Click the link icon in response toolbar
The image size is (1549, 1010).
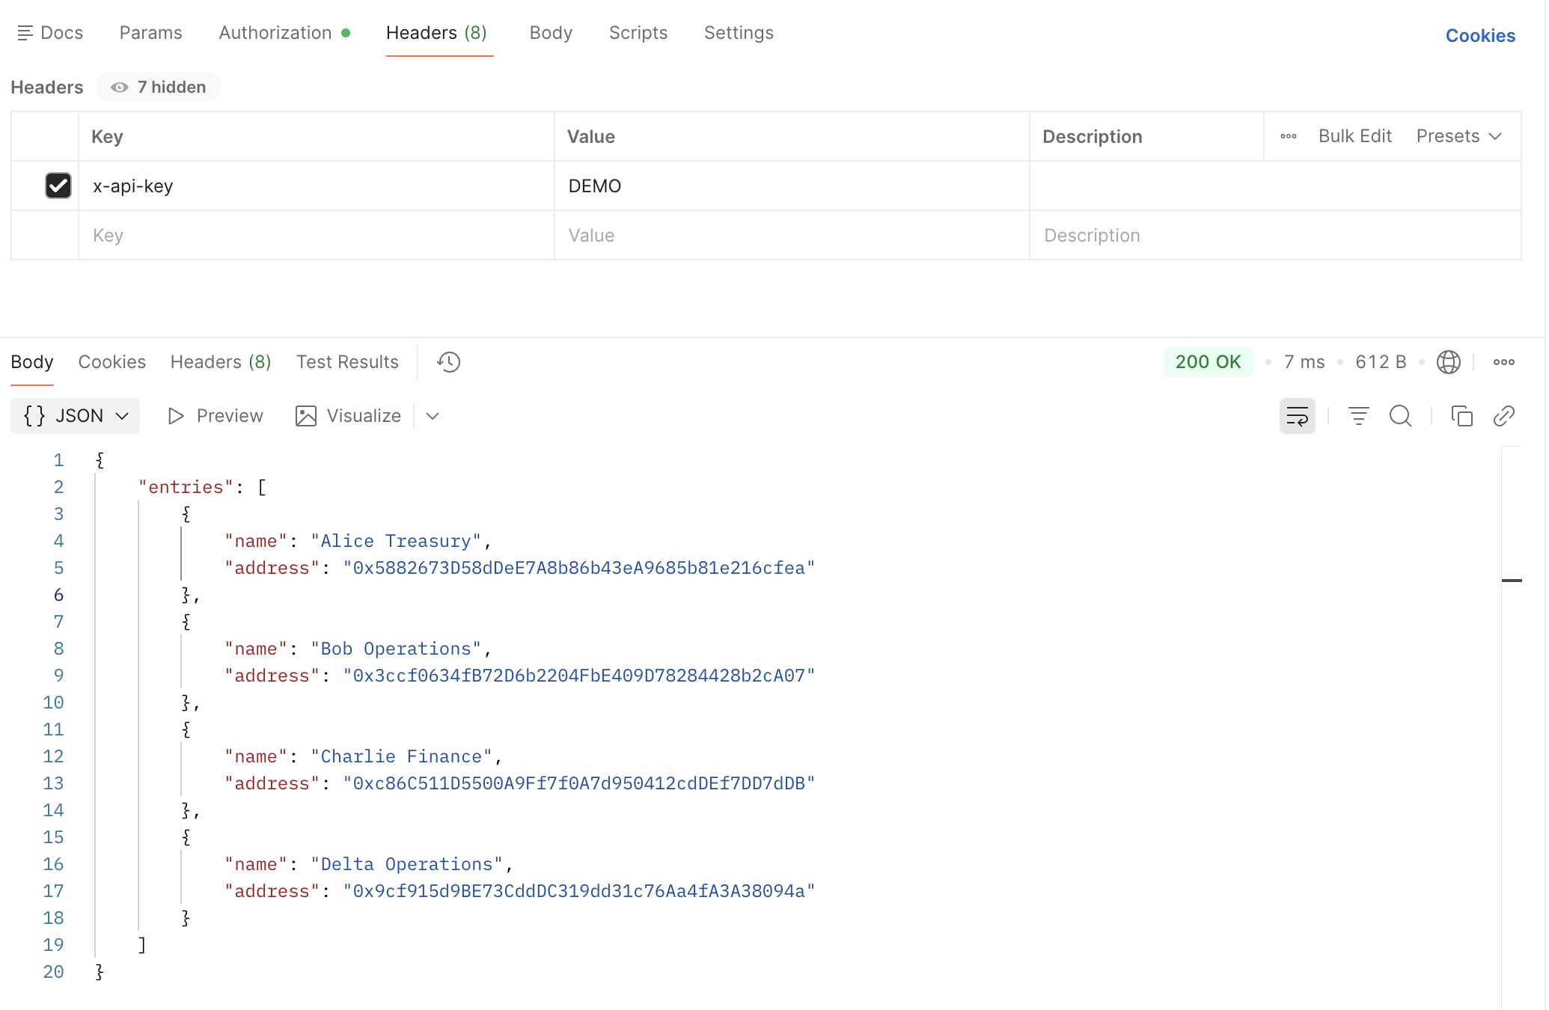coord(1503,416)
